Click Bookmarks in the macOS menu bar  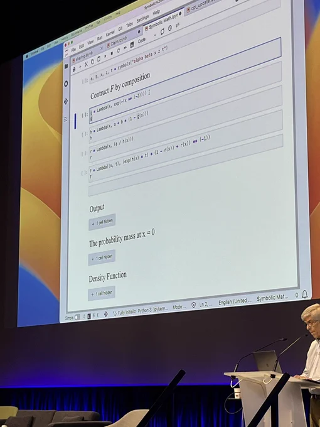(x=76, y=33)
